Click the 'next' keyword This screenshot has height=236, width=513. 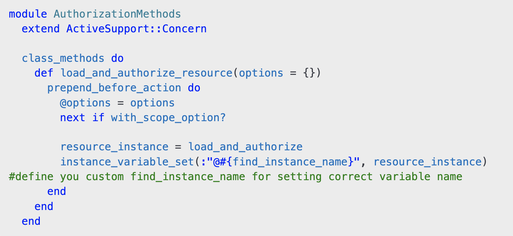point(73,118)
